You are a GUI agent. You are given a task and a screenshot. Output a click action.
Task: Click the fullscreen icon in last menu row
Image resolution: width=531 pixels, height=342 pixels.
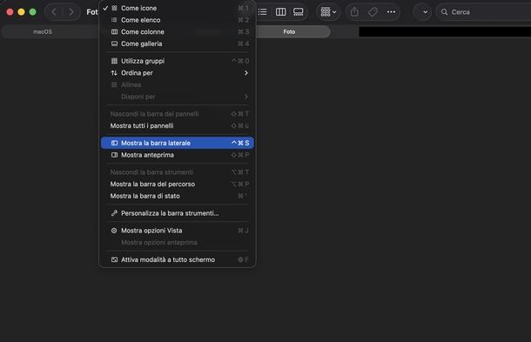[114, 259]
